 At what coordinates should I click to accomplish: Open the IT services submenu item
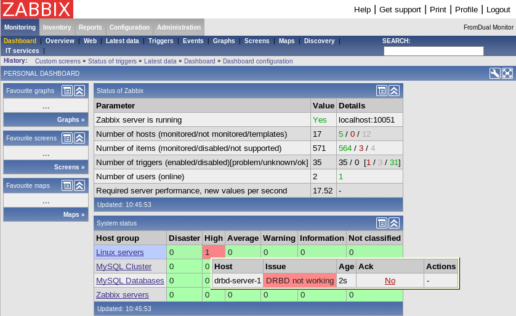tap(22, 51)
